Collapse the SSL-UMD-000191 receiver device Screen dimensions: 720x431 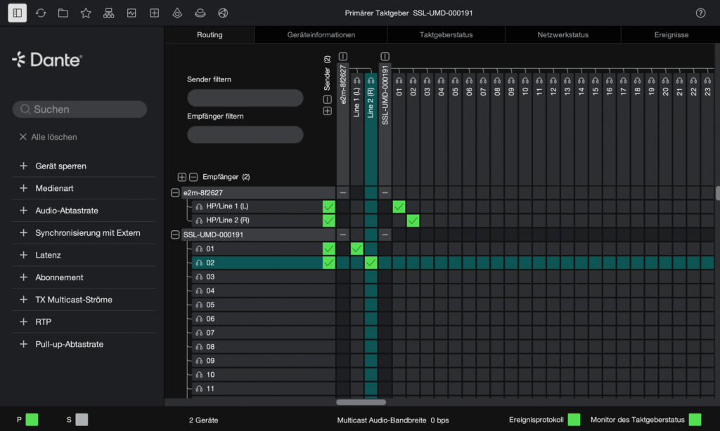coord(175,234)
